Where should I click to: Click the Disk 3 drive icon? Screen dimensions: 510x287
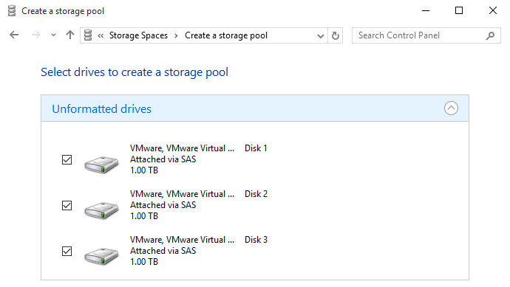coord(101,256)
